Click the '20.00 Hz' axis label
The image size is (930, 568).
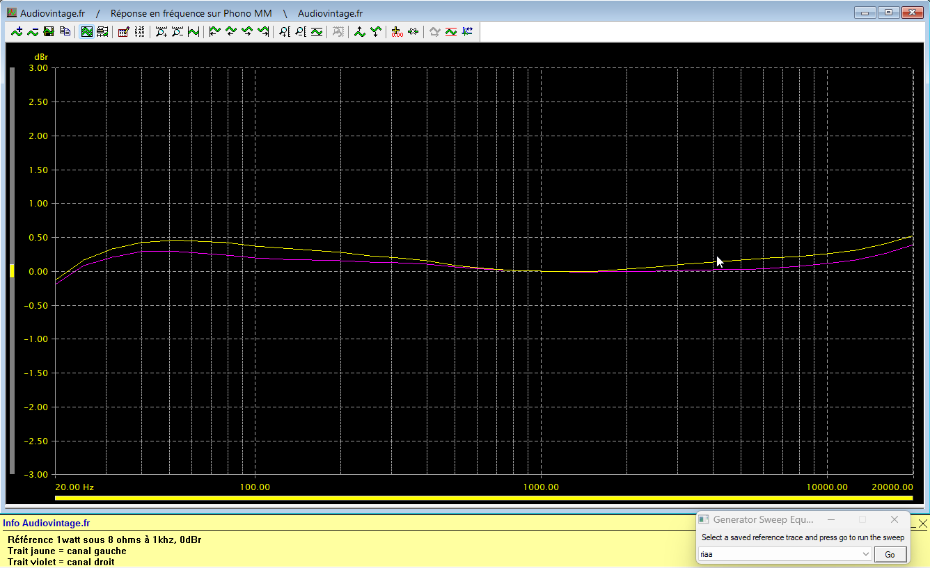[74, 487]
